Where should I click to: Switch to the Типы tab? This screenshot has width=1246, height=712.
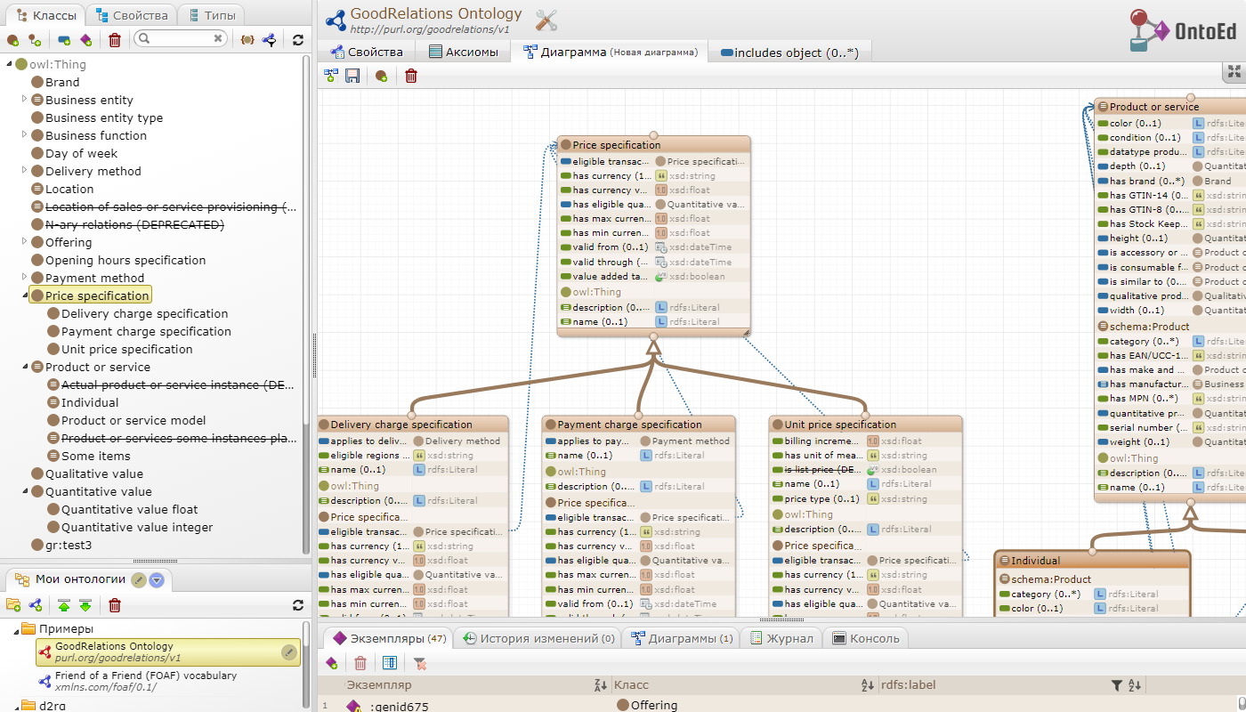tap(212, 15)
